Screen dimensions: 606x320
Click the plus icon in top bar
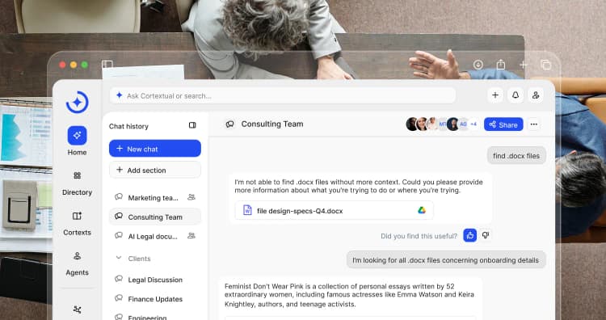[x=495, y=95]
